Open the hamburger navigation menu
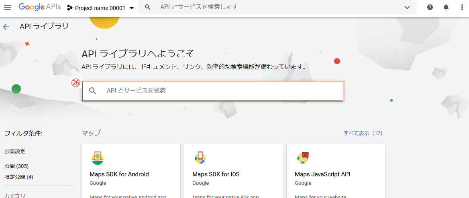Image resolution: width=469 pixels, height=198 pixels. click(8, 7)
